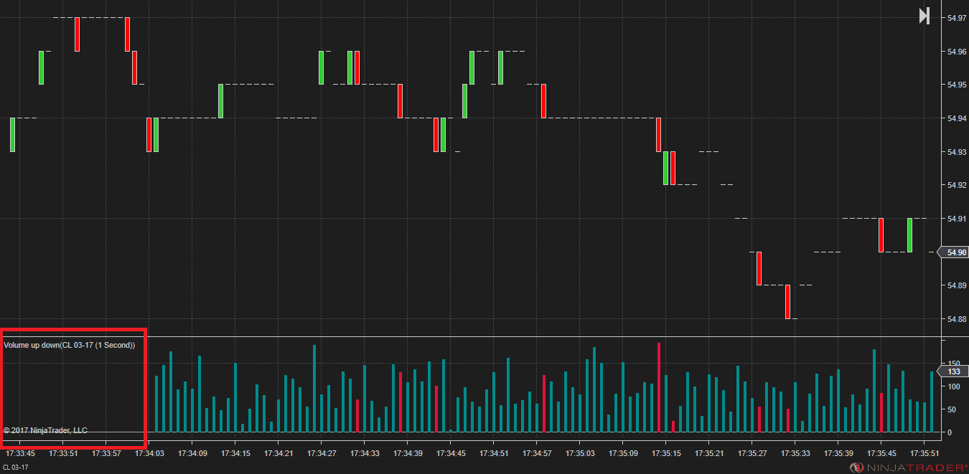The image size is (969, 474).
Task: Click the 54.88 price axis label
Action: pyautogui.click(x=957, y=319)
